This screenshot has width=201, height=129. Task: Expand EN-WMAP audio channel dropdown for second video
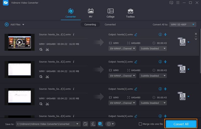tap(122, 76)
